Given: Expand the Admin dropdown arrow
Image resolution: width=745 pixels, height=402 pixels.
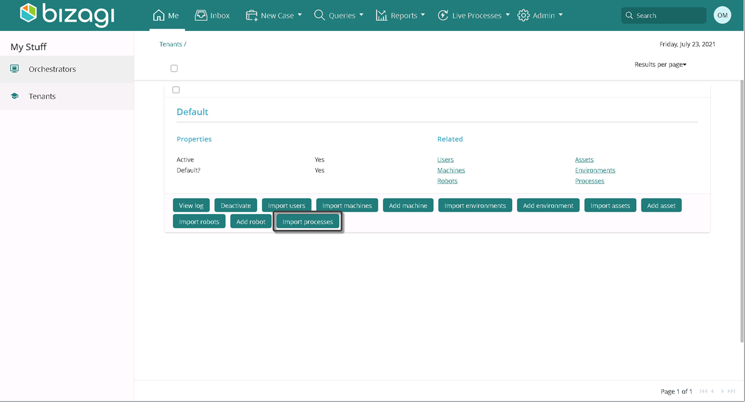Looking at the screenshot, I should pos(560,15).
